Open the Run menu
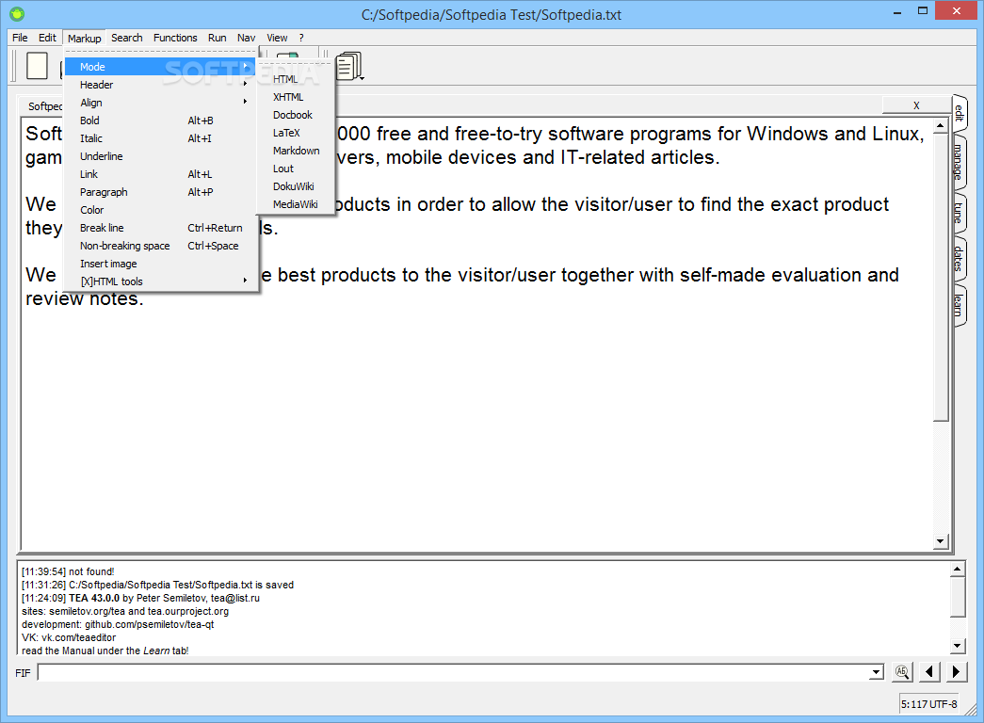984x723 pixels. (x=218, y=38)
